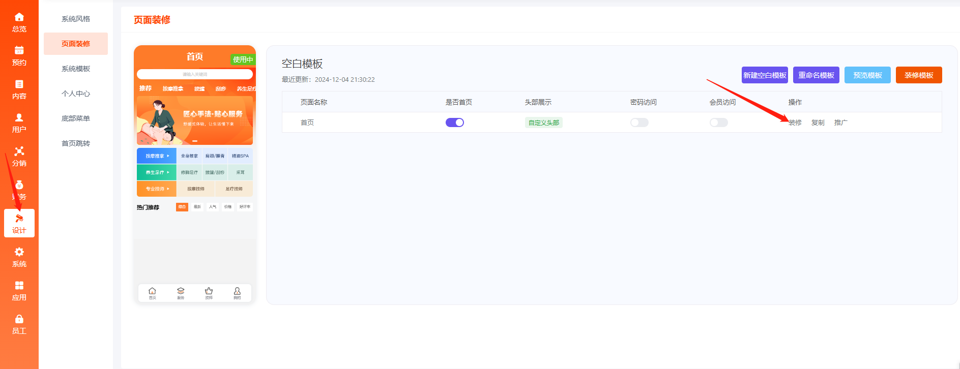Enable the 密码访问 toggle
Image resolution: width=960 pixels, height=369 pixels.
click(x=639, y=122)
